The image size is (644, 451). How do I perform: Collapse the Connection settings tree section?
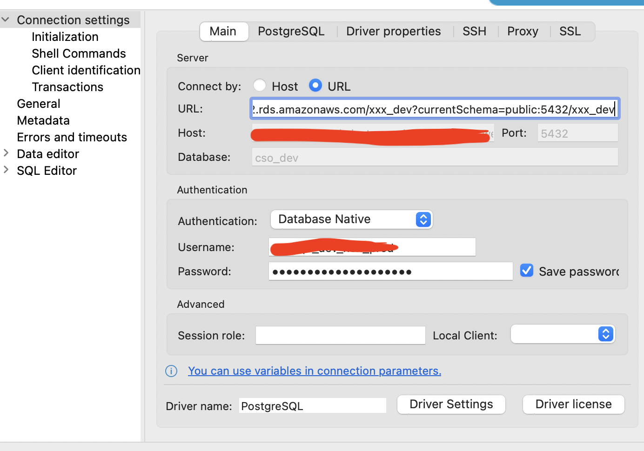click(6, 20)
